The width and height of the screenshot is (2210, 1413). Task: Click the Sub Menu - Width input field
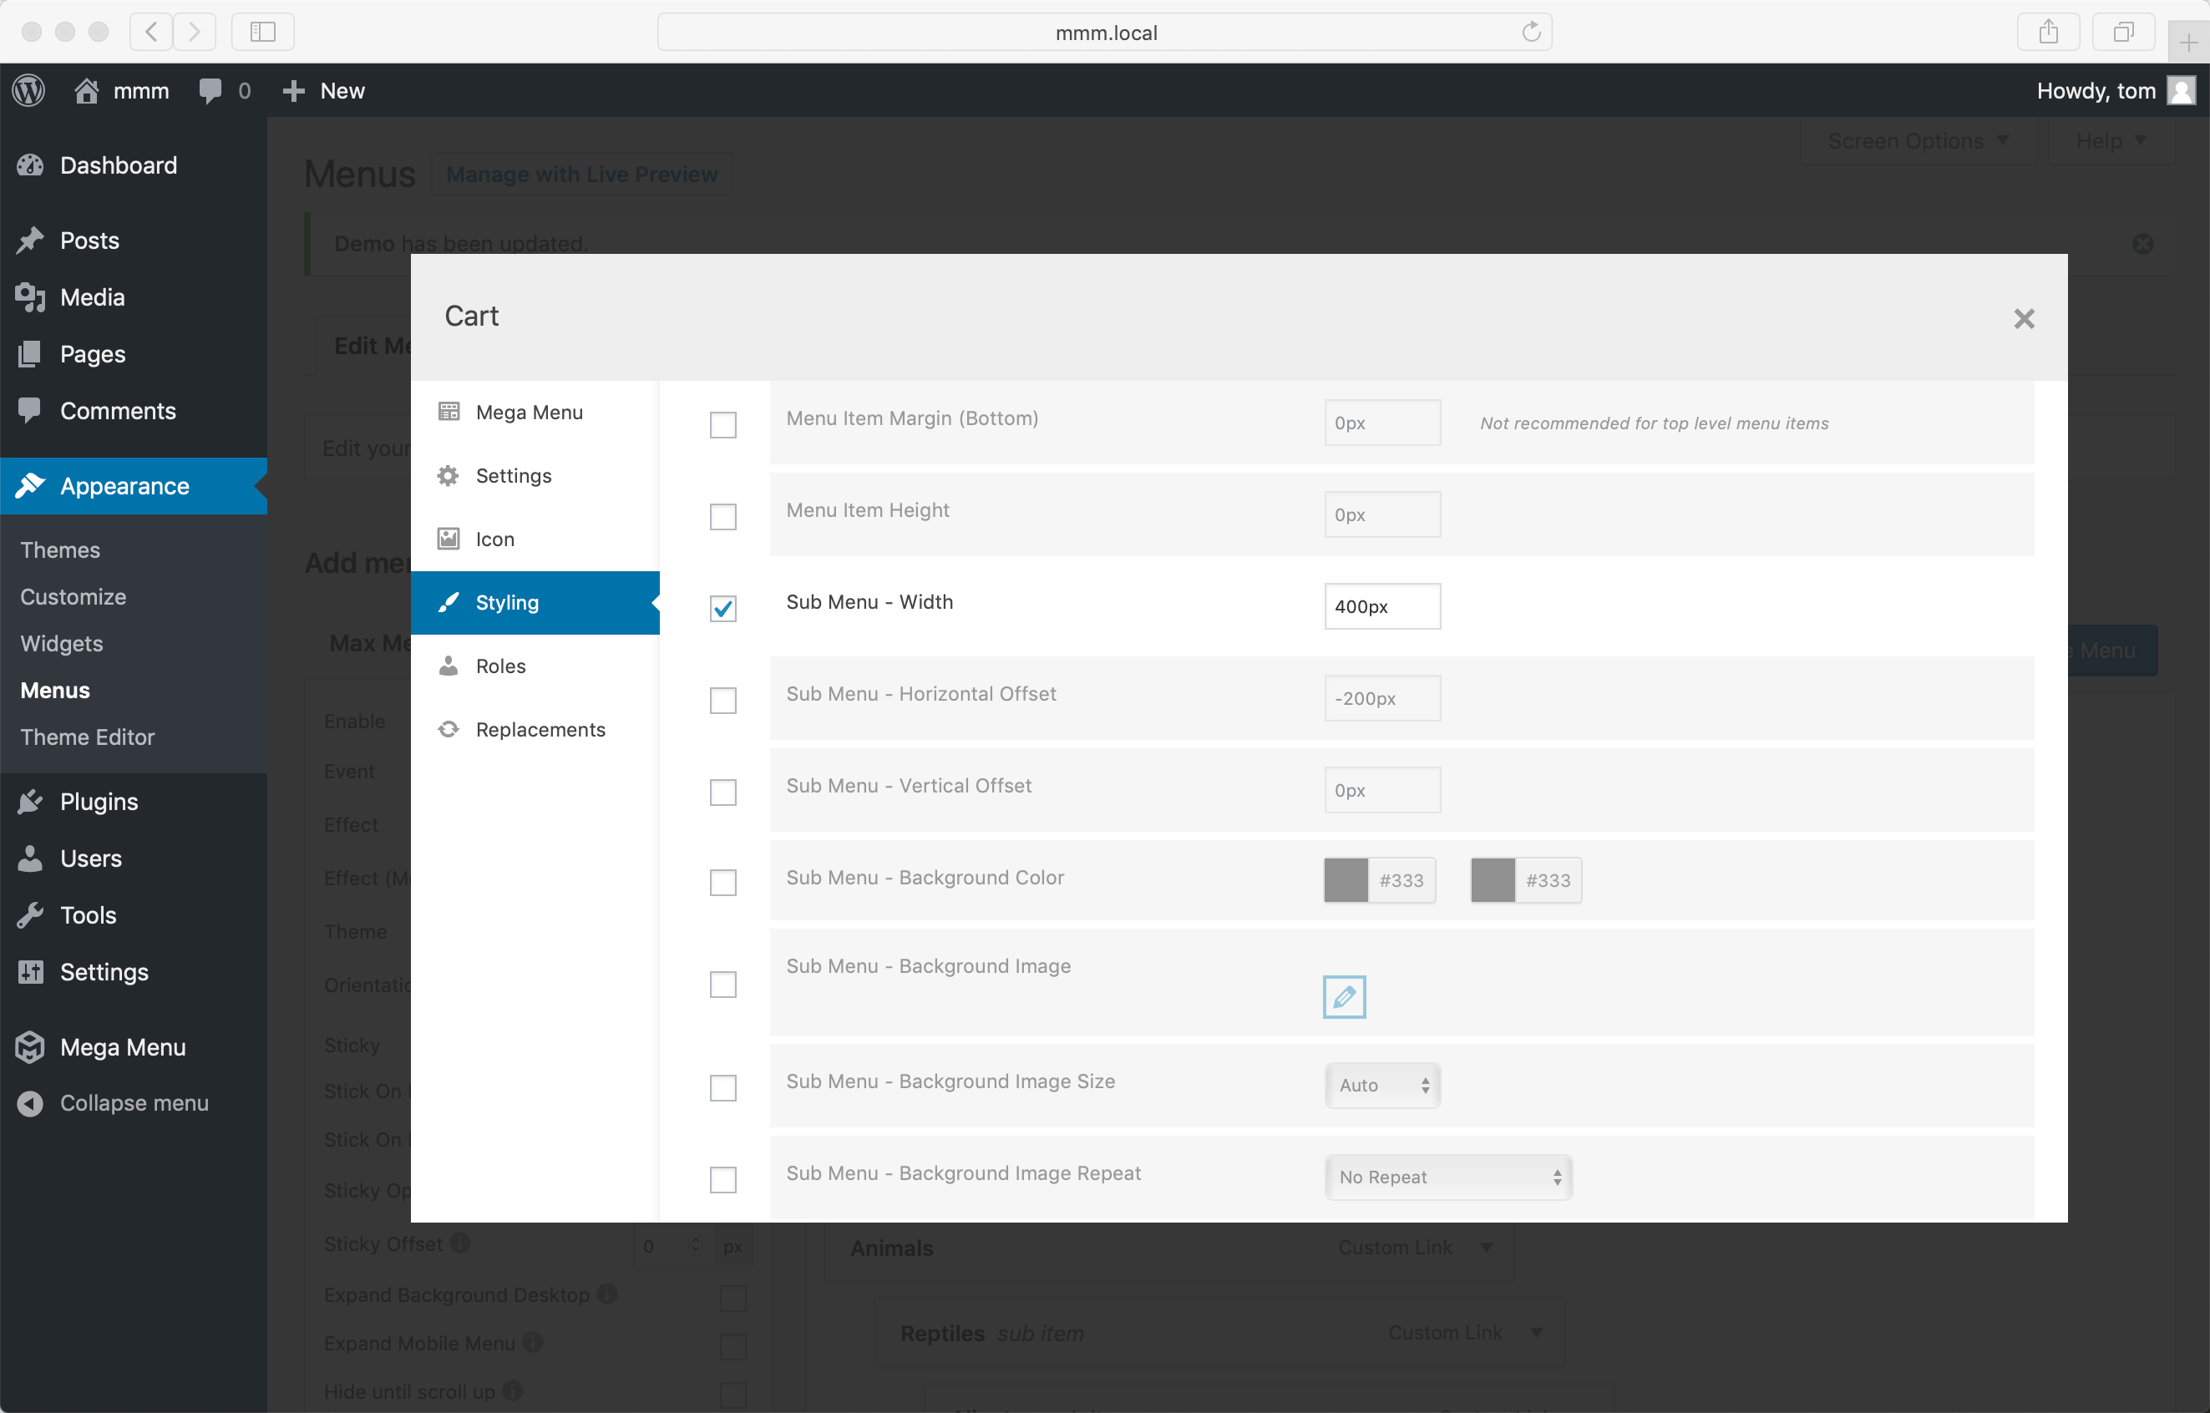click(1381, 606)
